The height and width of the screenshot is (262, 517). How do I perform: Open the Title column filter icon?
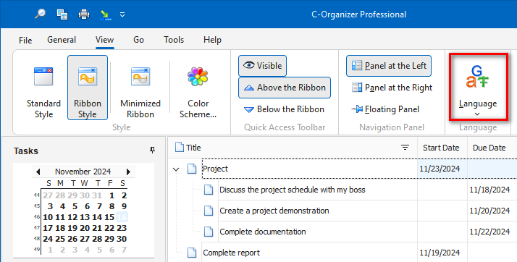pos(405,148)
